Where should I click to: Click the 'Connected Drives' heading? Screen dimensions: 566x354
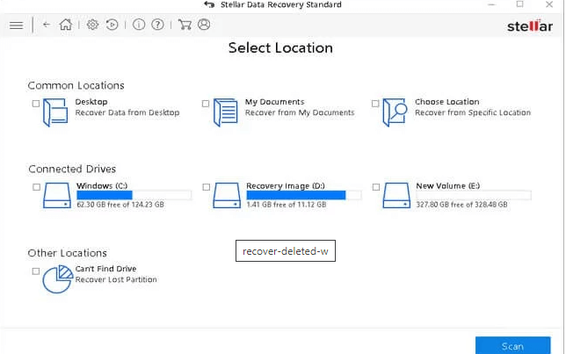(72, 169)
